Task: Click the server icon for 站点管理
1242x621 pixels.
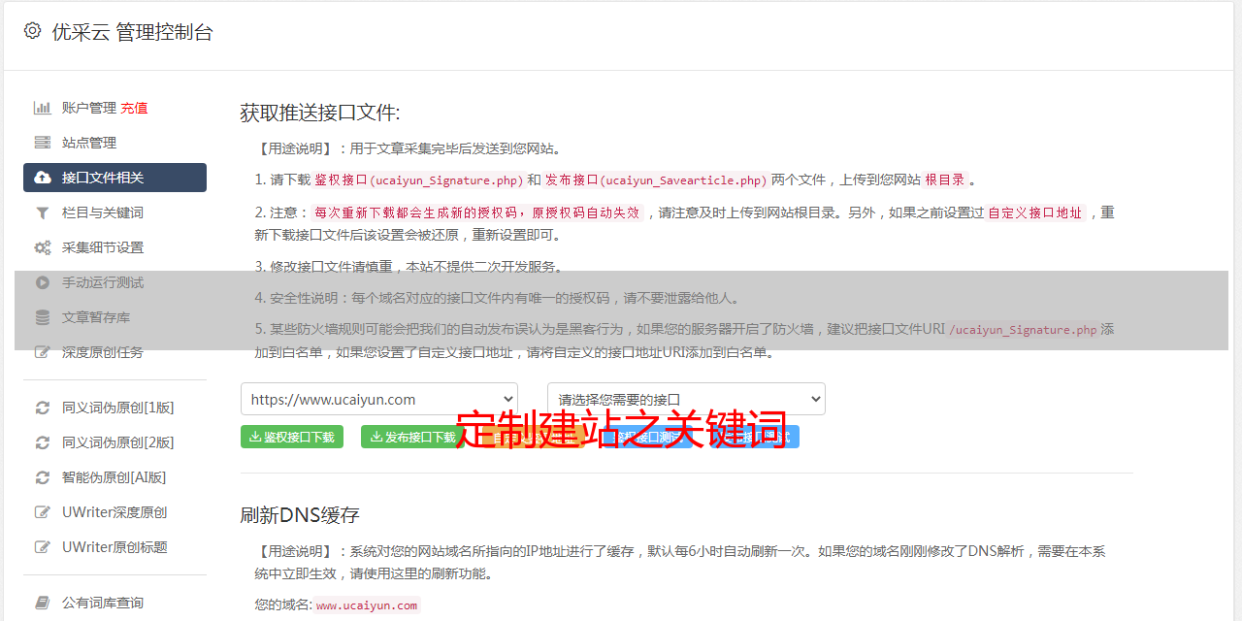Action: (43, 143)
